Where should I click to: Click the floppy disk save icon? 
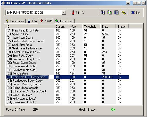116,13
